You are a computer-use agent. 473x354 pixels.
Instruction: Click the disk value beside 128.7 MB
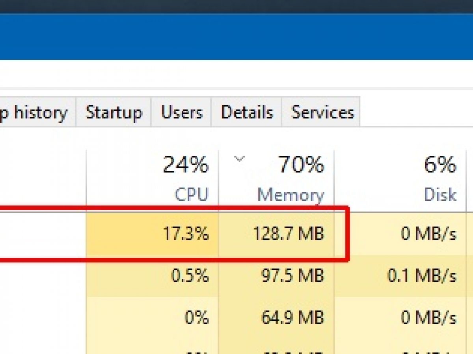[428, 234]
